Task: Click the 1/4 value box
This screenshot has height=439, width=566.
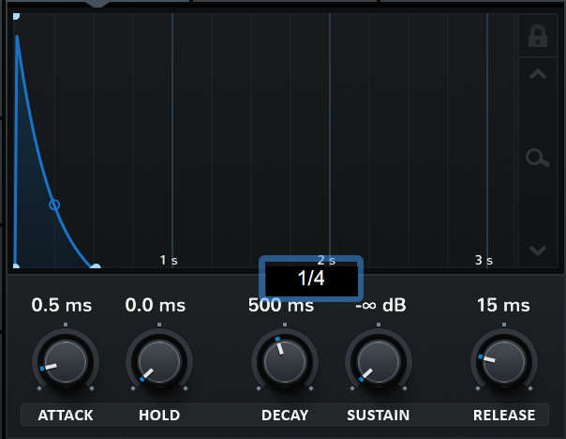Action: 311,279
